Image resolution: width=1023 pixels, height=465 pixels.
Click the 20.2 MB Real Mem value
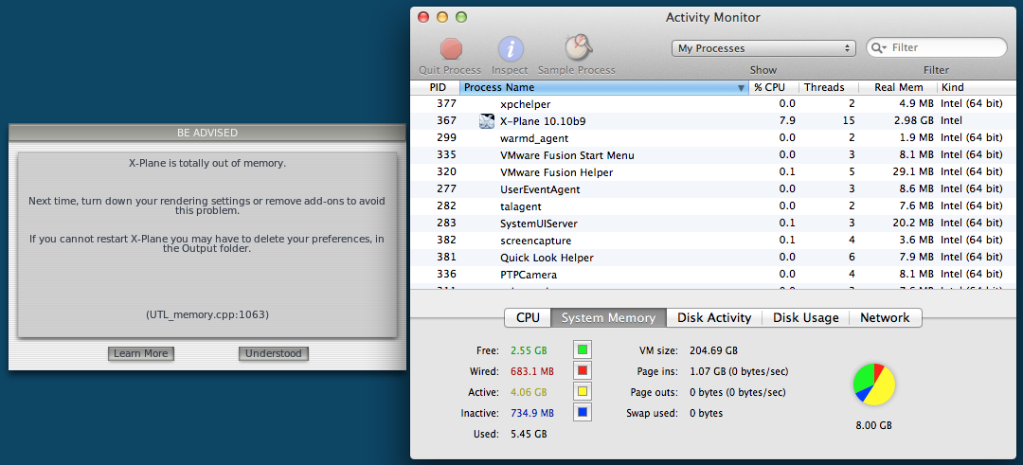(x=913, y=224)
